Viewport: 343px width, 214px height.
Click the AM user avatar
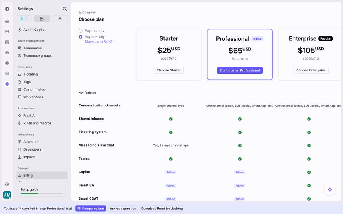pyautogui.click(x=7, y=195)
